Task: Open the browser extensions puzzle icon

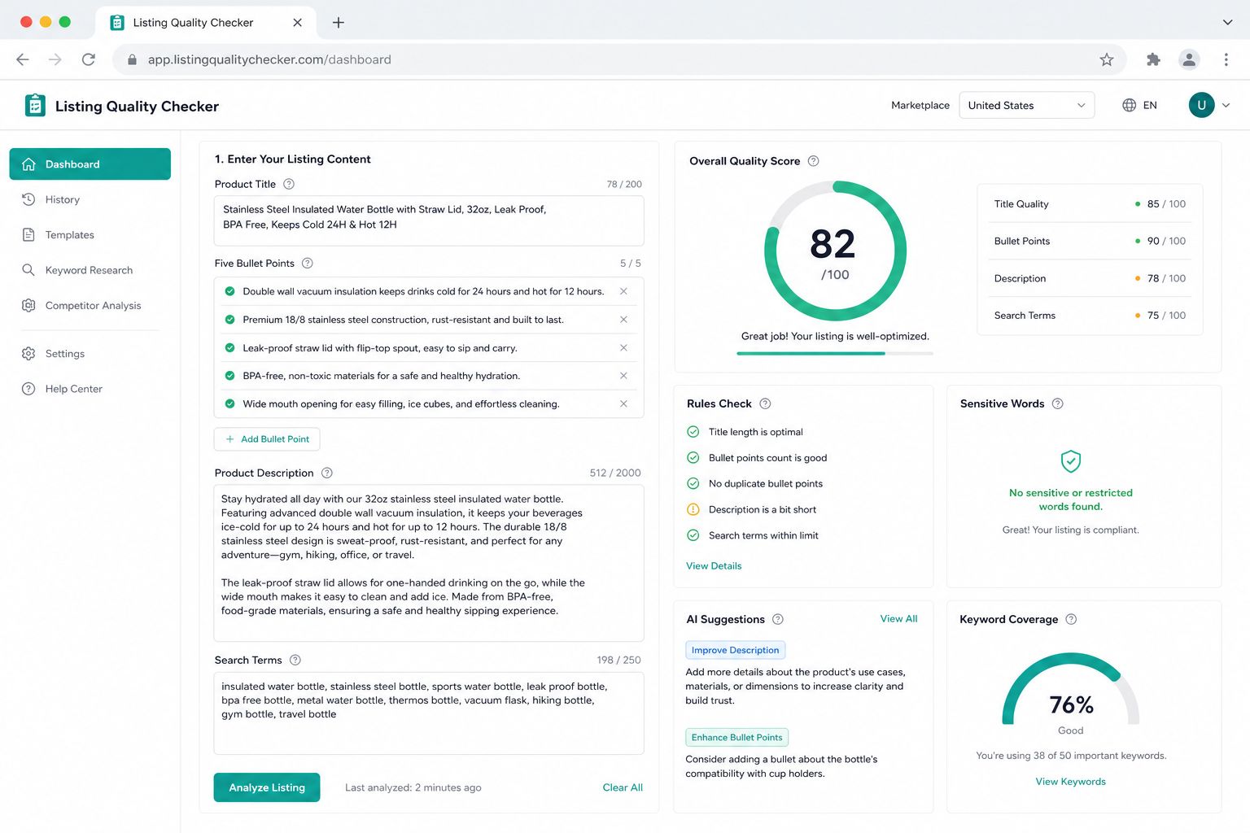Action: [x=1153, y=59]
